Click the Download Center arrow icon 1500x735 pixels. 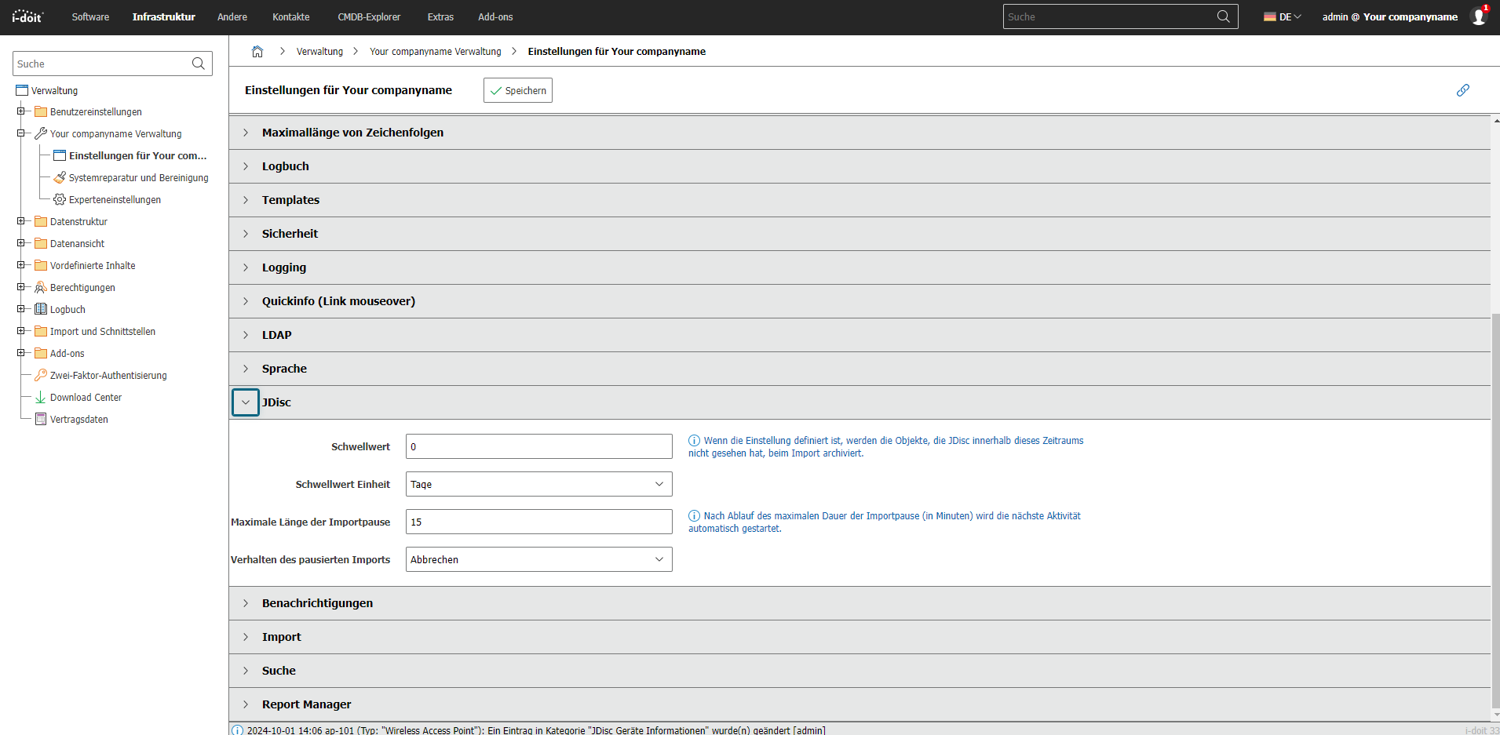tap(41, 398)
